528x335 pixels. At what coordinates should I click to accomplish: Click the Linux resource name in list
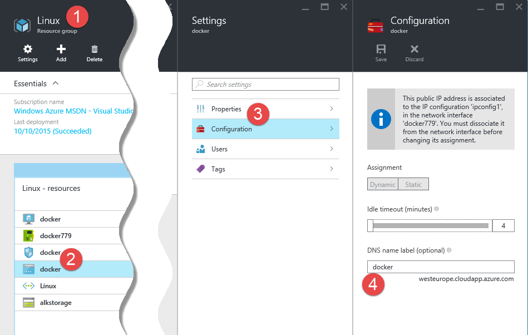[48, 286]
